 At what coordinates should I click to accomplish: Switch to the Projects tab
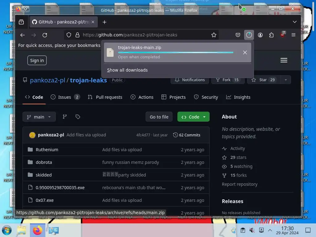tap(173, 97)
